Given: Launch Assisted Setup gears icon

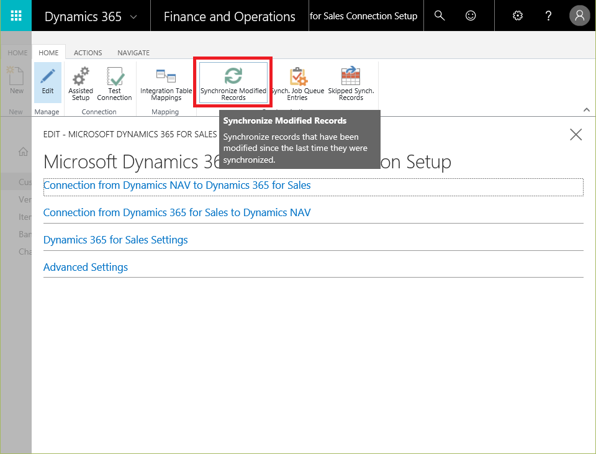Looking at the screenshot, I should (x=81, y=83).
